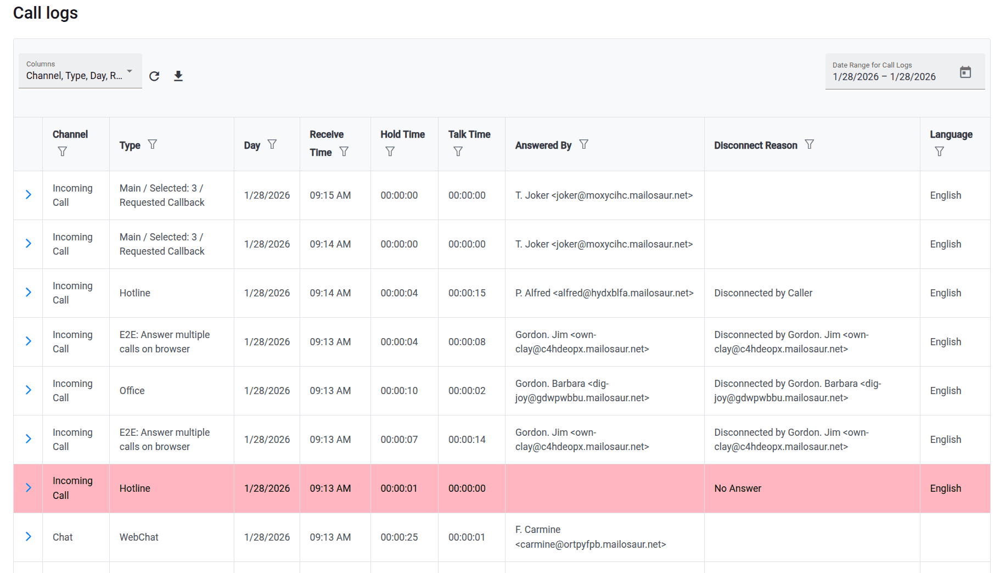
Task: Open the Receive Time column filter
Action: click(344, 151)
